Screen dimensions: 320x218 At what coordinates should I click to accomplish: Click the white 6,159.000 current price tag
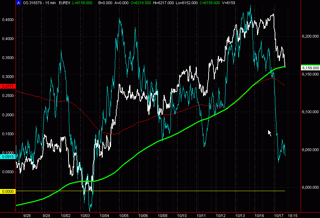(310, 68)
